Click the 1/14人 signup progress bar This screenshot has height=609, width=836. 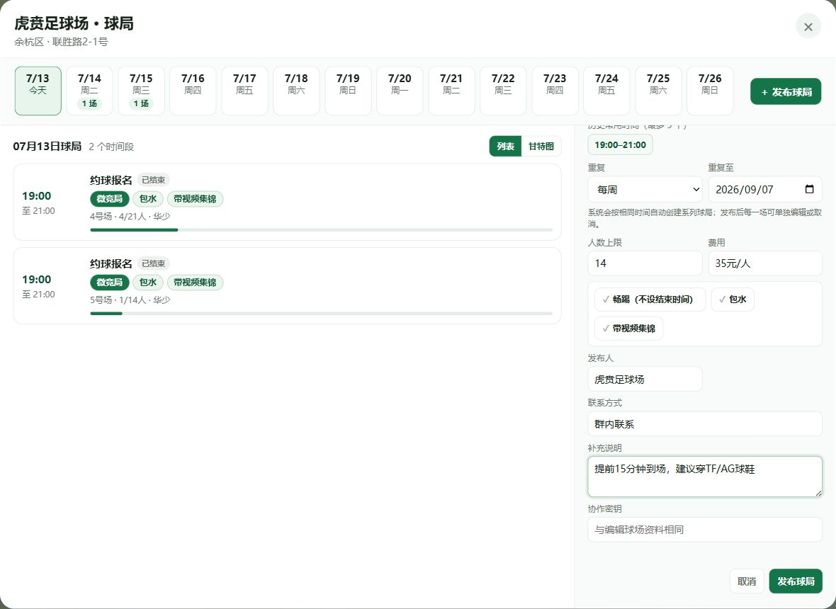coord(321,313)
